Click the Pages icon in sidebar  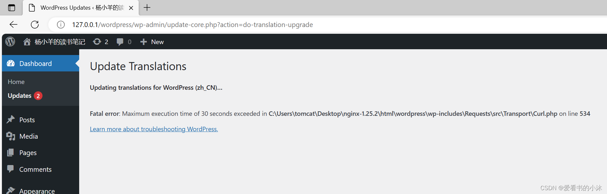tap(11, 152)
